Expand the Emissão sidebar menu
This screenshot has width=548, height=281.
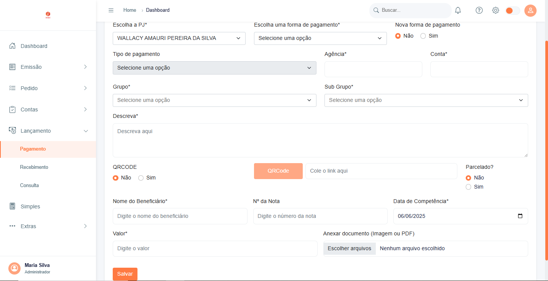[x=48, y=67]
